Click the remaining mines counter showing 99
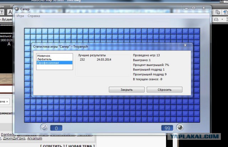This screenshot has width=228, height=147. (167, 128)
